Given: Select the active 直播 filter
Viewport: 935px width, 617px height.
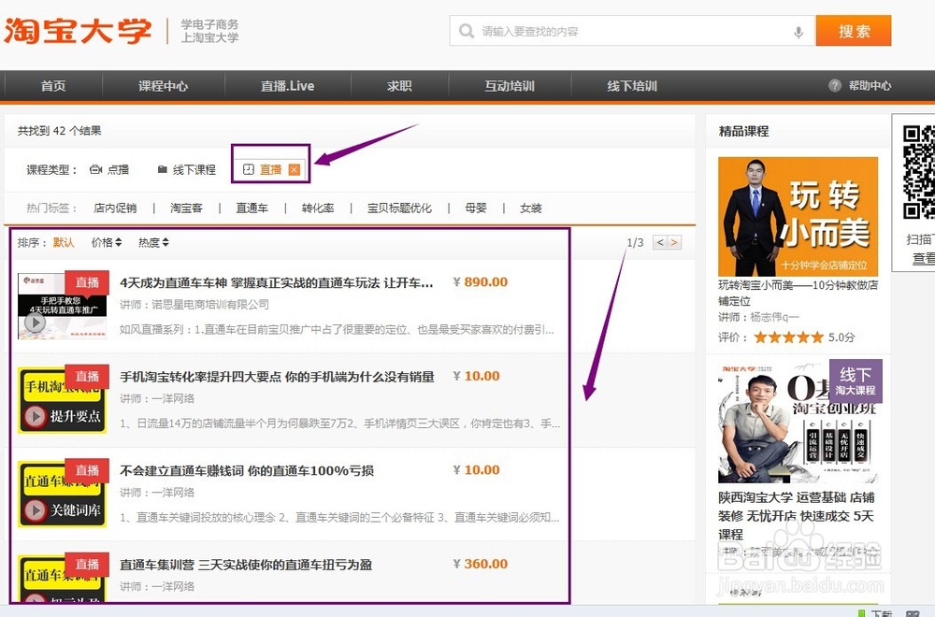Looking at the screenshot, I should click(271, 170).
